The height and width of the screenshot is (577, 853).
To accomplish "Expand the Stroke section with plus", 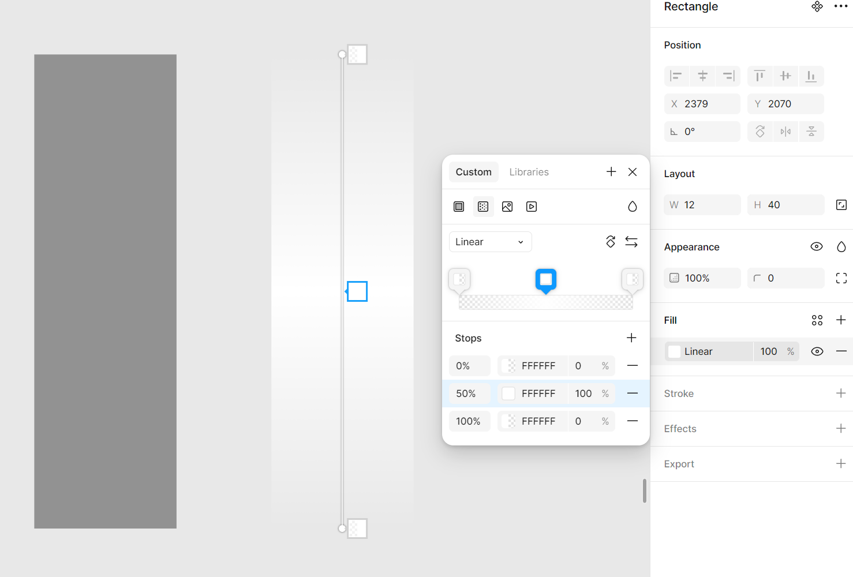I will (x=841, y=394).
